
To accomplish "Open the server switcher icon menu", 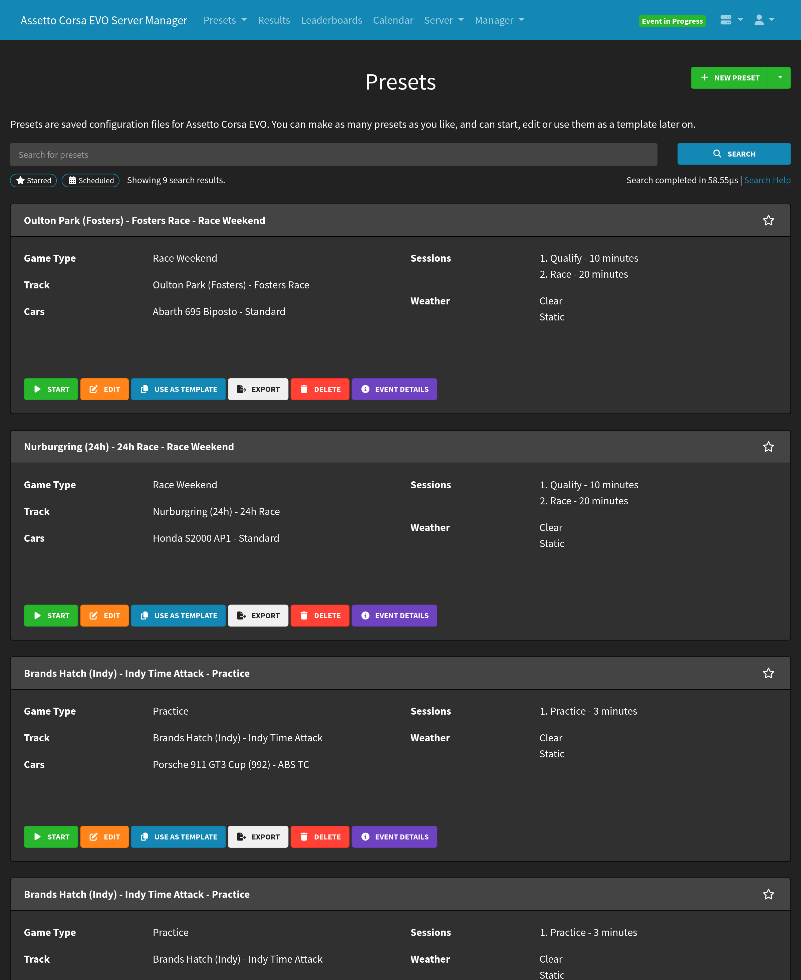I will 731,20.
